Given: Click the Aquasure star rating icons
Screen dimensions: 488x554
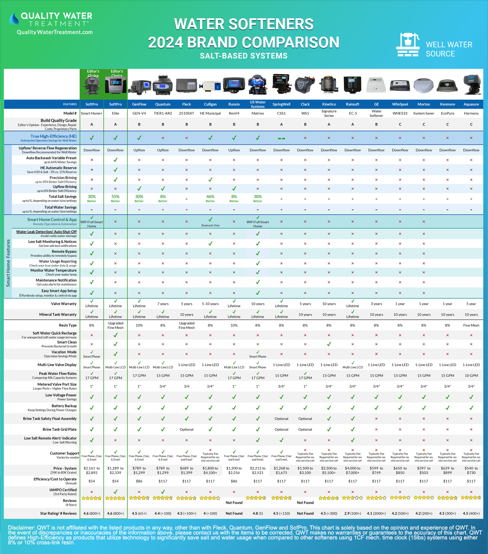Looking at the screenshot, I should click(x=471, y=498).
